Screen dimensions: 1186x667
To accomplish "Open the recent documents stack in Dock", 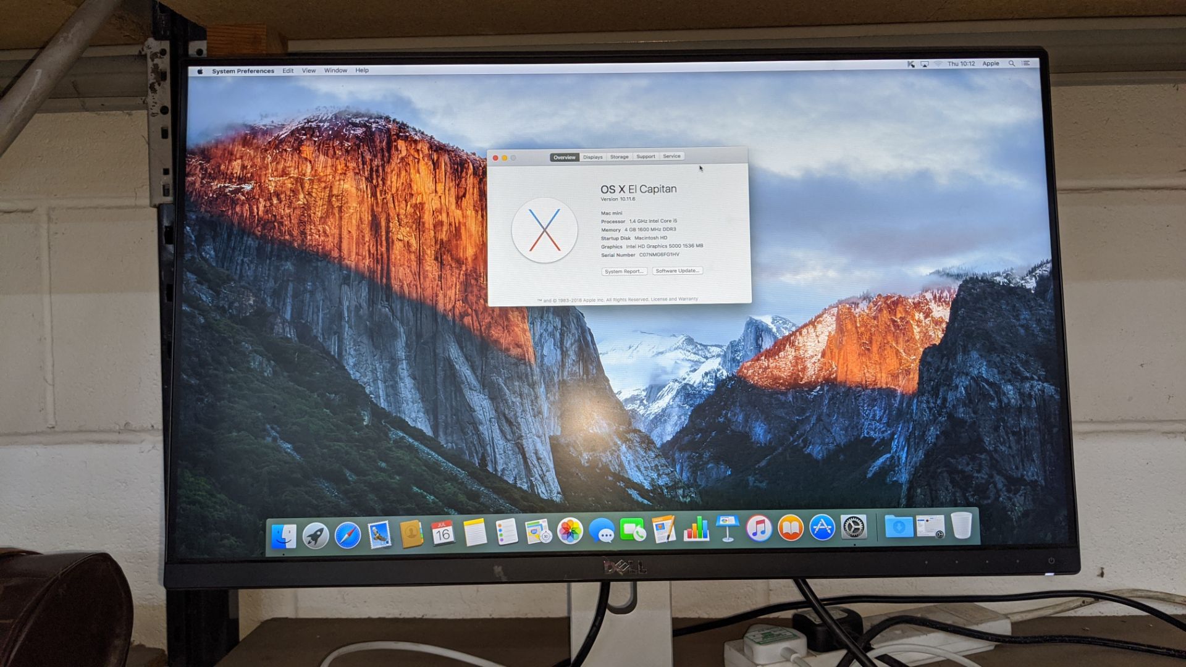I will coord(930,526).
